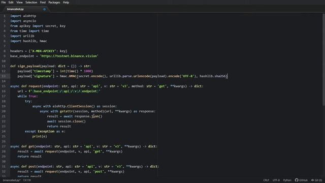Click print(e) on line 25
This screenshot has height=183, width=325.
40,136
